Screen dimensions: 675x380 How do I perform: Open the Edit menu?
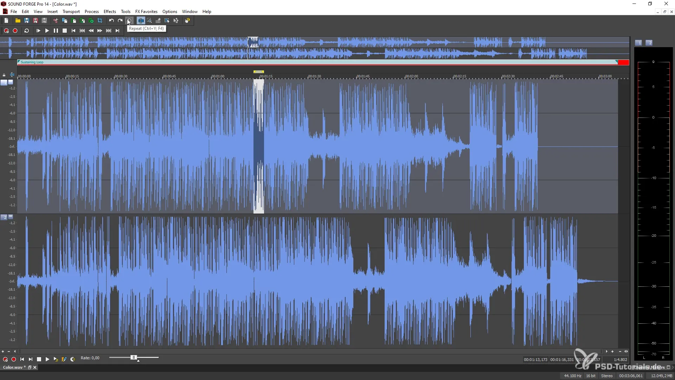(25, 12)
